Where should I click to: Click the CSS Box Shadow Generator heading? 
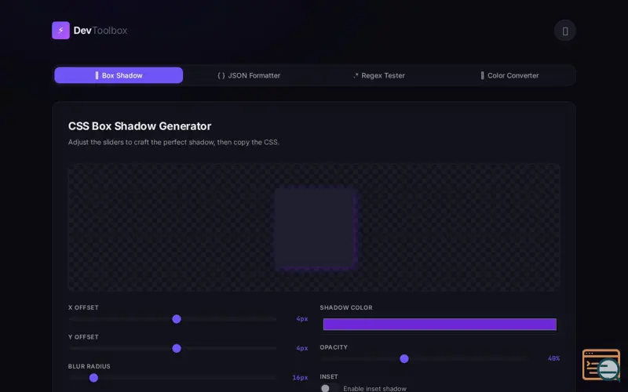[x=140, y=126]
